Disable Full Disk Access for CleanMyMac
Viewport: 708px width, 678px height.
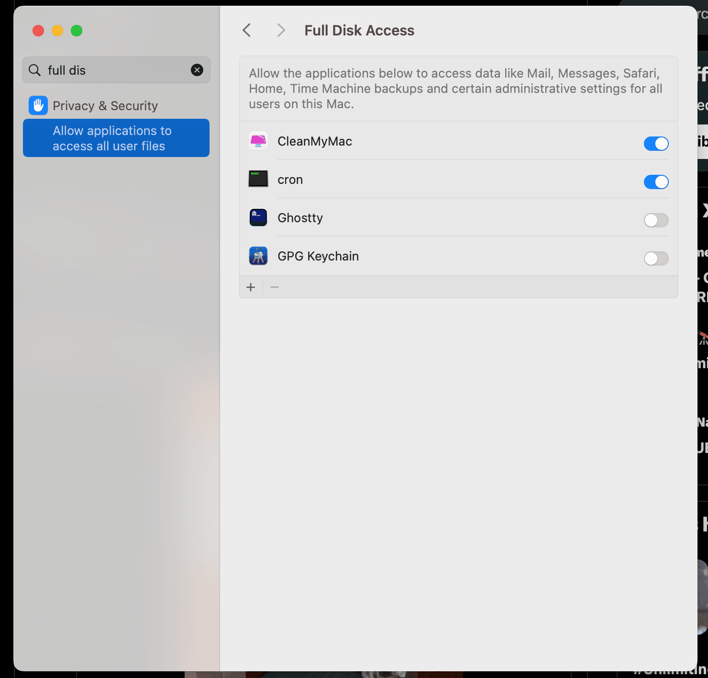click(x=656, y=144)
